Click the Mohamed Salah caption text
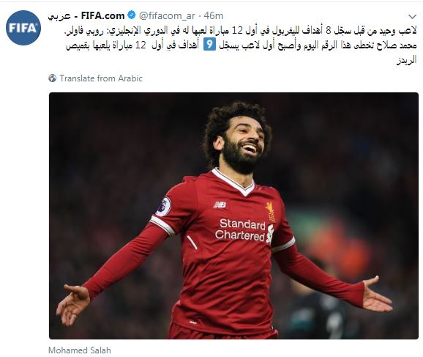Viewport: 423px width, 357px height. click(80, 350)
